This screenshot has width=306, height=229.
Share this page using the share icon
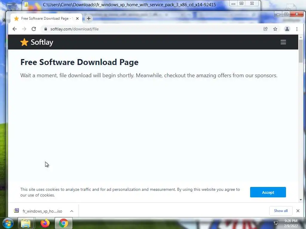coord(265,29)
